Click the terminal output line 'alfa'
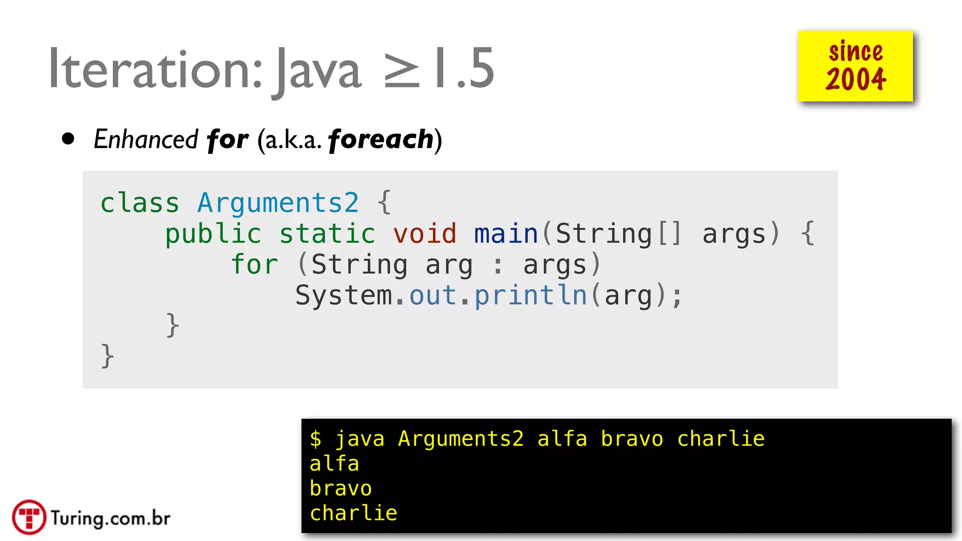The height and width of the screenshot is (541, 962). click(334, 464)
